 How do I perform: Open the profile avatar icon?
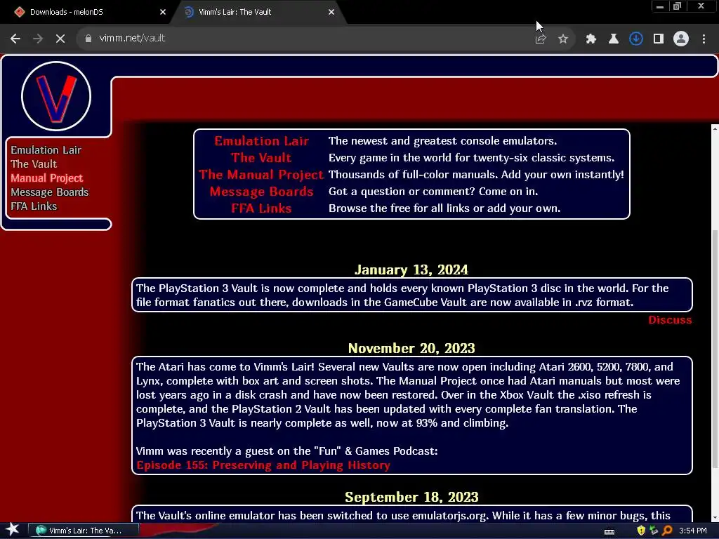tap(681, 39)
